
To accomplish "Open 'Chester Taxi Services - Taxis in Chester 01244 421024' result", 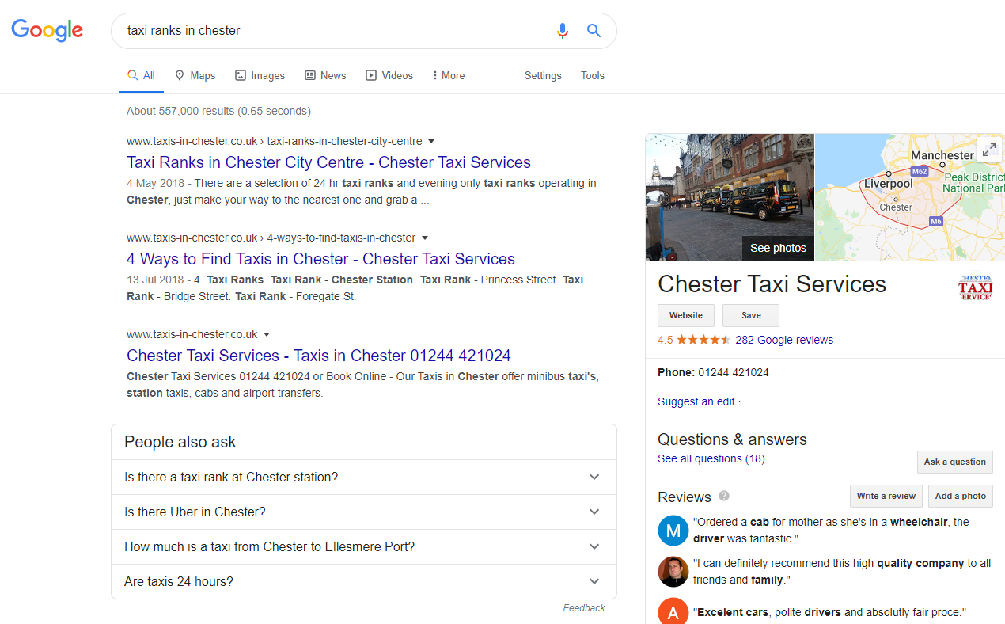I will coord(319,356).
